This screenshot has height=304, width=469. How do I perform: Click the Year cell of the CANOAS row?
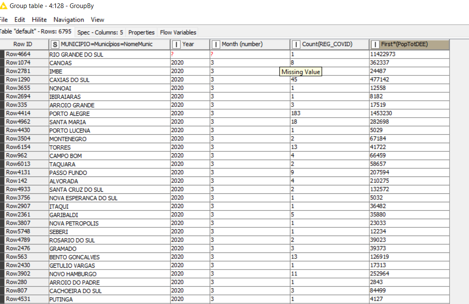[190, 62]
